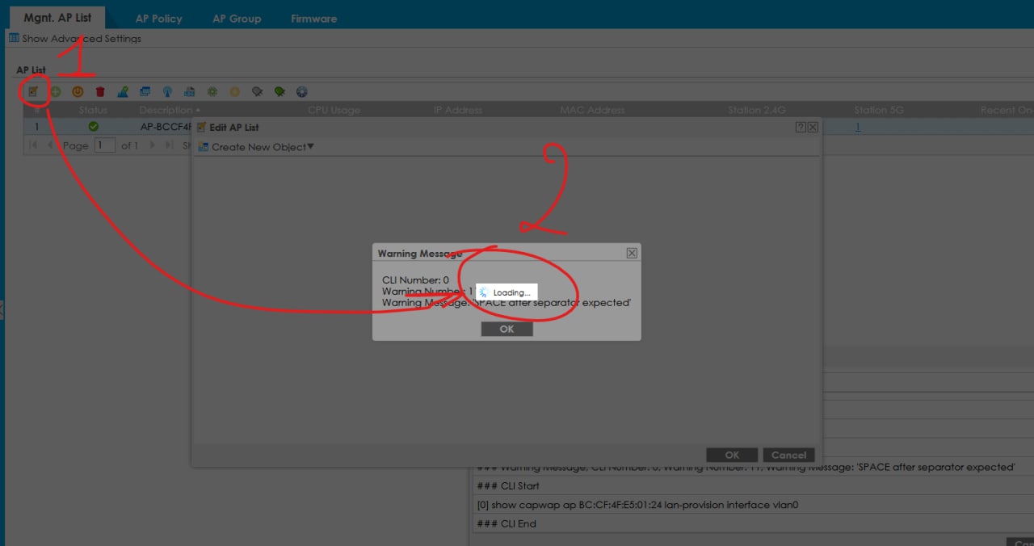
Task: Click the grey speech bubble toolbar icon
Action: (257, 92)
